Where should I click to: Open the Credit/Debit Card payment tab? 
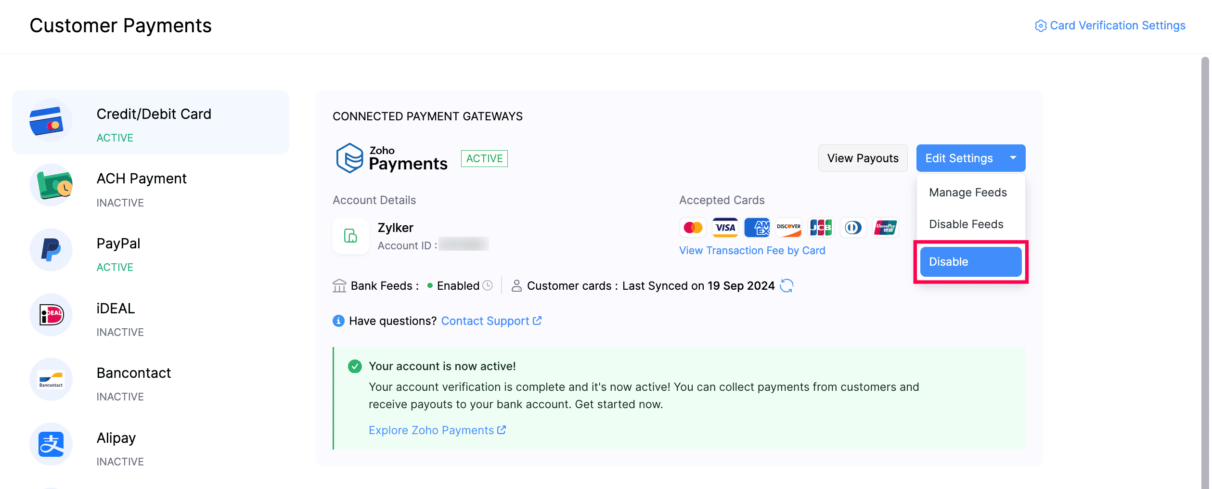[151, 122]
